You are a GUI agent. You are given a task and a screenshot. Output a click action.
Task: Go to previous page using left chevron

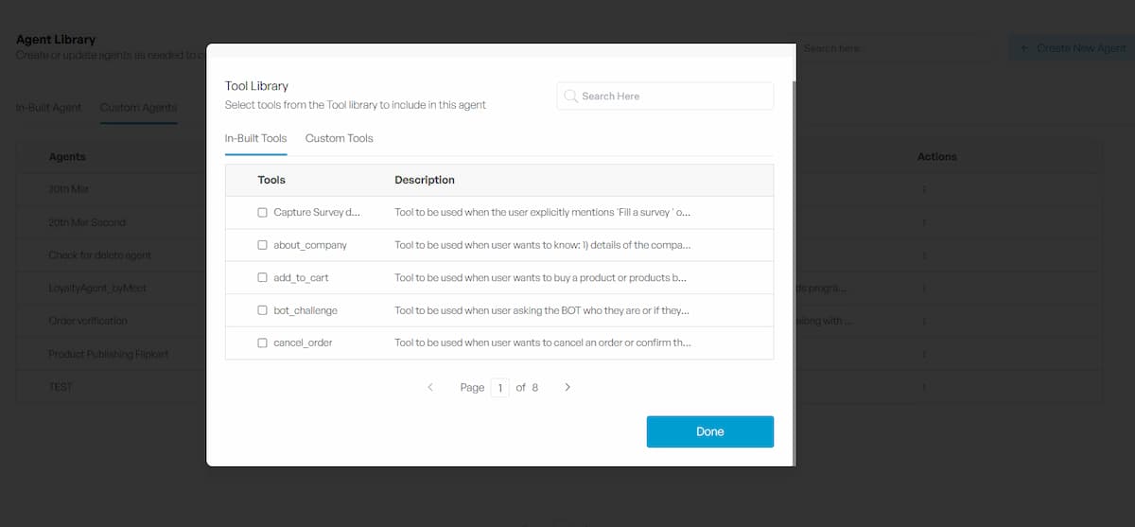pos(430,388)
